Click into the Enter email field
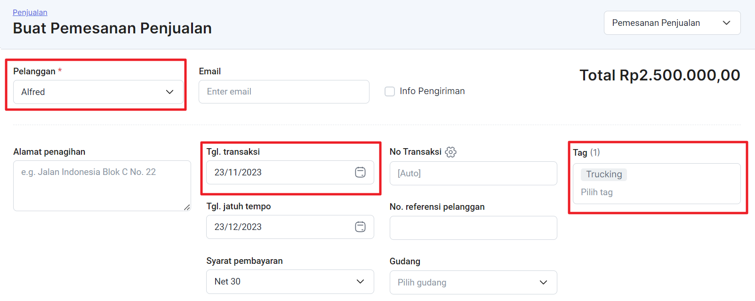This screenshot has width=755, height=301. [x=284, y=92]
